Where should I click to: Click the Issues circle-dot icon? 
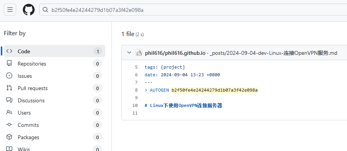click(9, 76)
